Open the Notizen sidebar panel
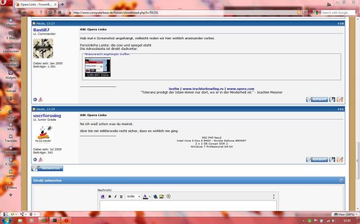This screenshot has height=224, width=360. click(11, 88)
